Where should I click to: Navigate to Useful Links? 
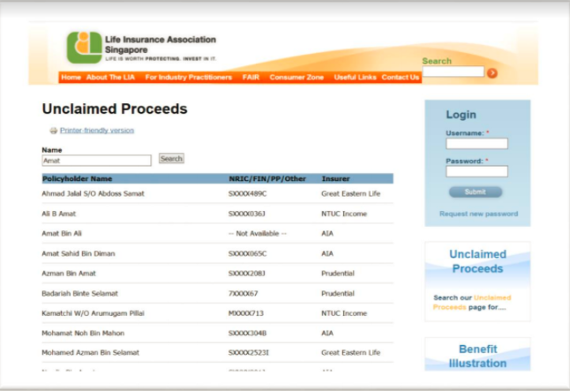click(x=356, y=78)
